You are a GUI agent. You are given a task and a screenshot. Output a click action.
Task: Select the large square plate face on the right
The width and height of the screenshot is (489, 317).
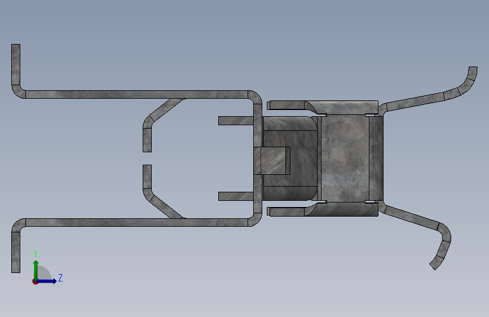coord(345,158)
